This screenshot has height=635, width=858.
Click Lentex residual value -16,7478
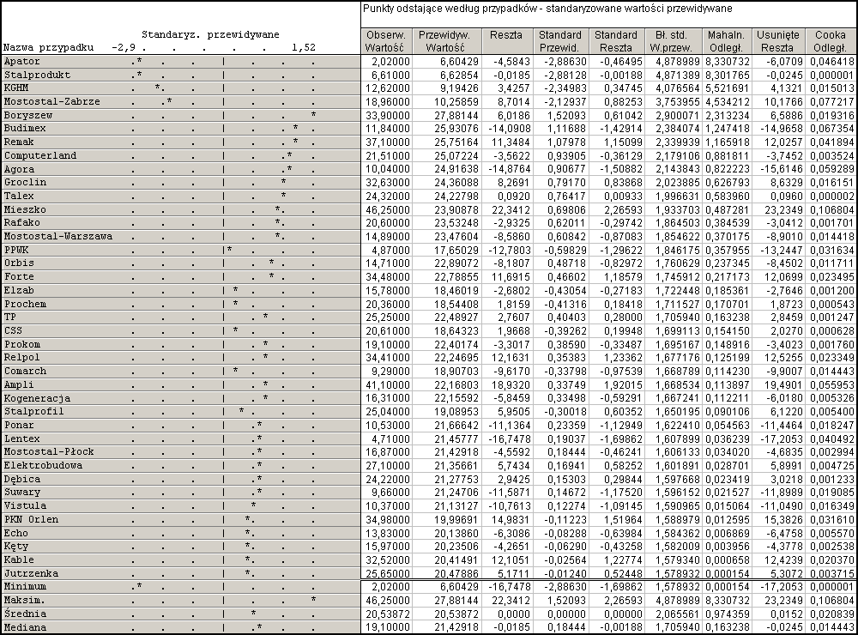click(x=507, y=439)
